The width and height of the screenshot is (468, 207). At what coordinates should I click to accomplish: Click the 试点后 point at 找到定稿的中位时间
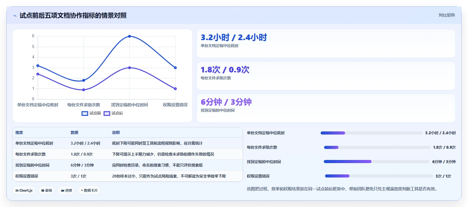coord(129,68)
